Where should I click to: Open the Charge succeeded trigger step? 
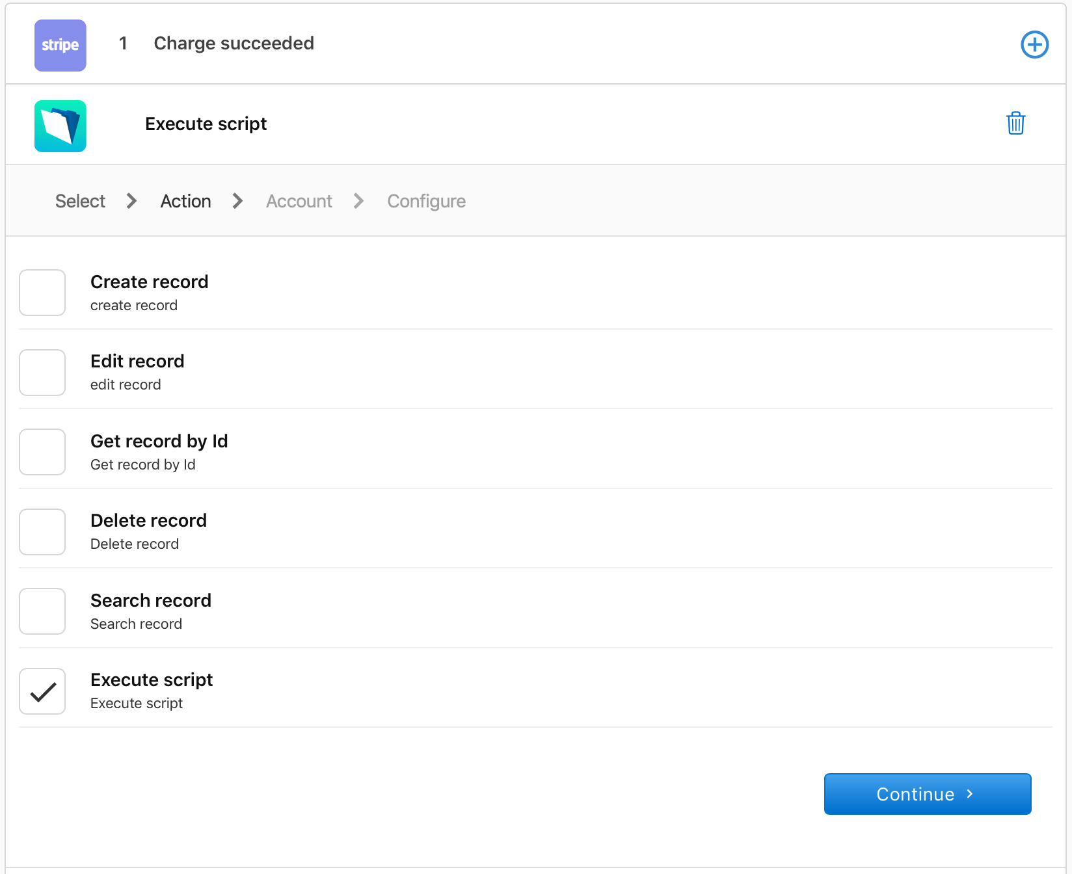tap(234, 43)
